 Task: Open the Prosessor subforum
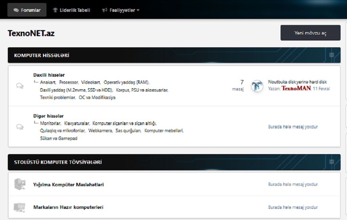[68, 82]
